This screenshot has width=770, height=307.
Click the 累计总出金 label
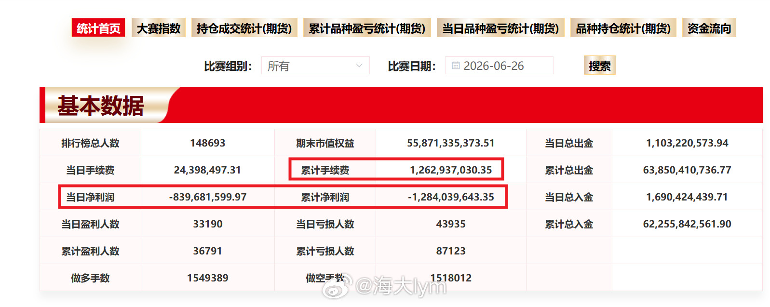pyautogui.click(x=569, y=170)
